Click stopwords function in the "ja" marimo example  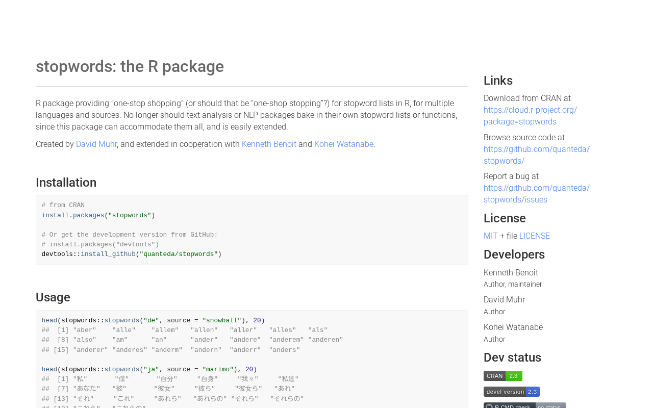pos(122,370)
